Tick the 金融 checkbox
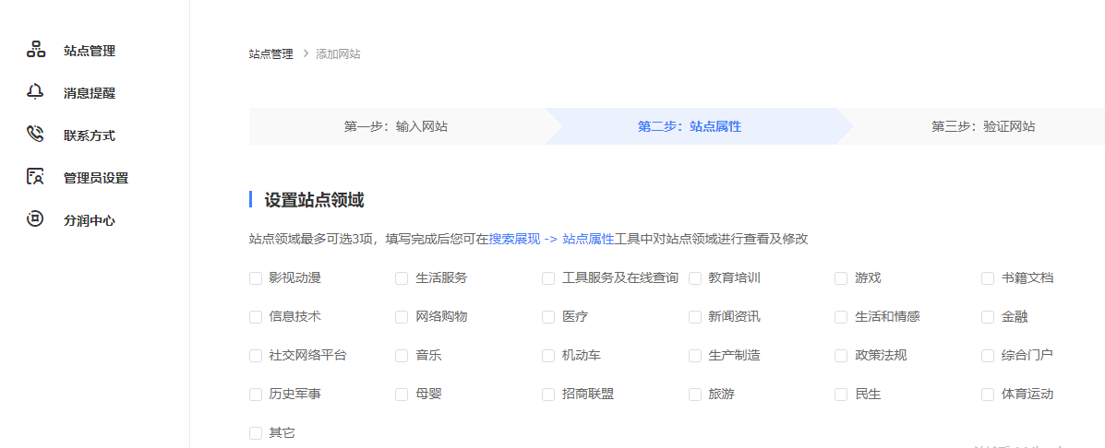 click(988, 317)
